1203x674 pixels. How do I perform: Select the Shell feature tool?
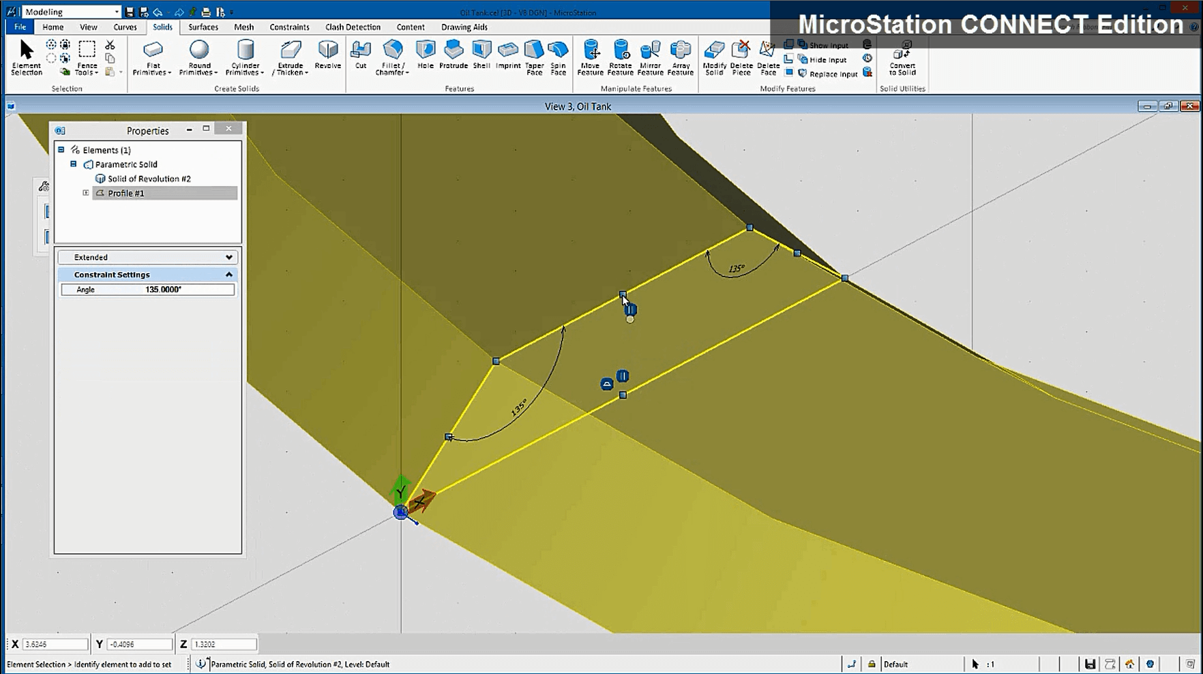(481, 55)
